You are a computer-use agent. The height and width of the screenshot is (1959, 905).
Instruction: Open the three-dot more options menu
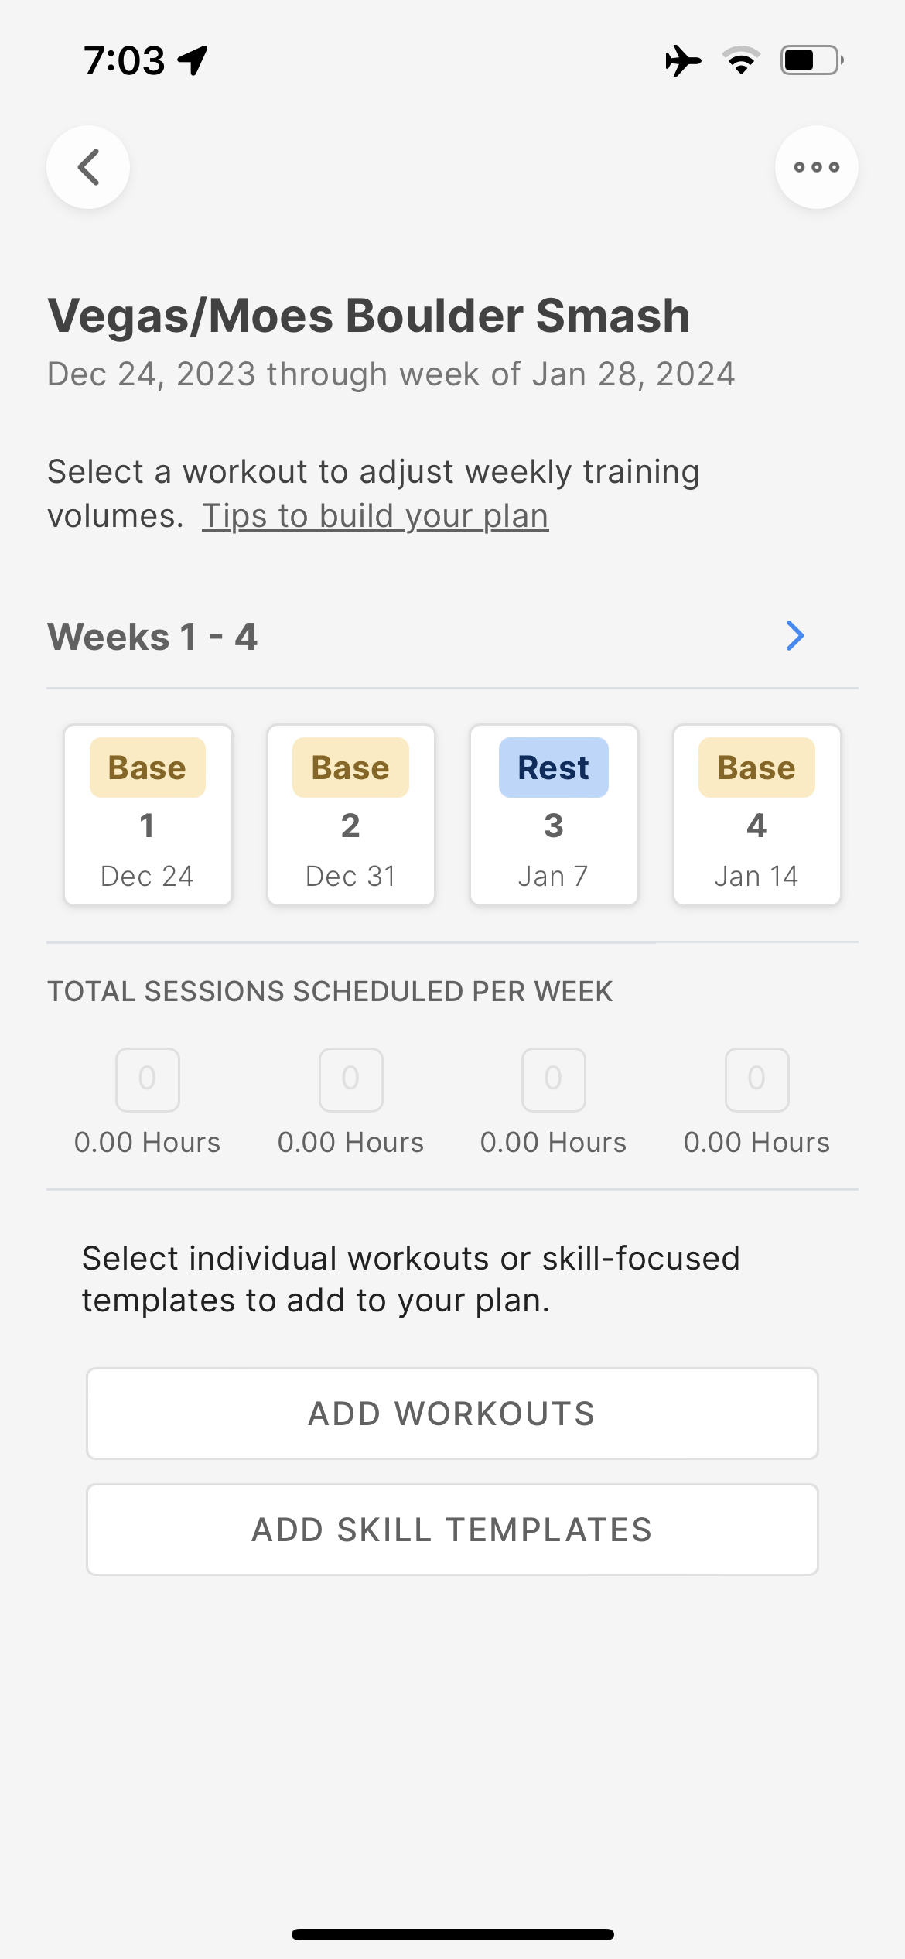[x=816, y=167]
